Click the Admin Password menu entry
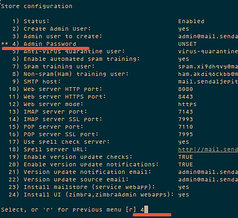 click(44, 44)
